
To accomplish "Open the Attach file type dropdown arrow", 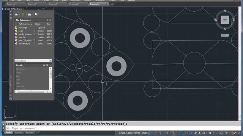I will point(20,14).
